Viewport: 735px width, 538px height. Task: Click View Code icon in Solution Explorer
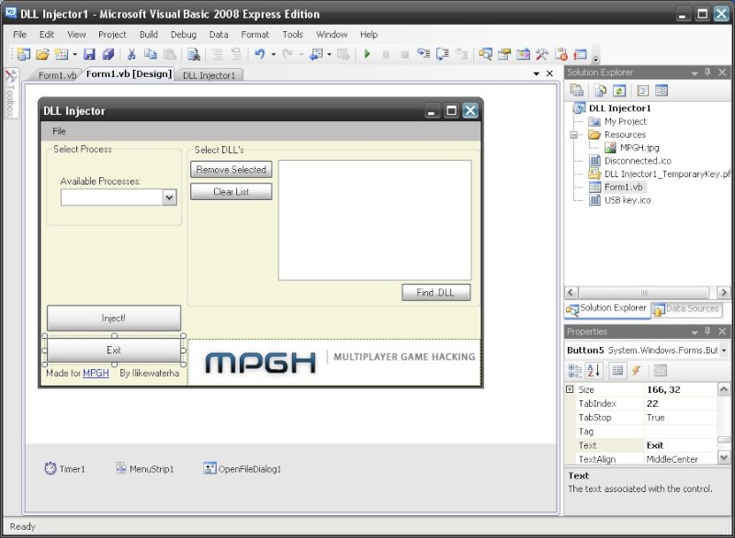(643, 90)
